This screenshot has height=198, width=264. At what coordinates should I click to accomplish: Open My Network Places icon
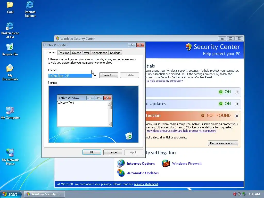(x=10, y=156)
